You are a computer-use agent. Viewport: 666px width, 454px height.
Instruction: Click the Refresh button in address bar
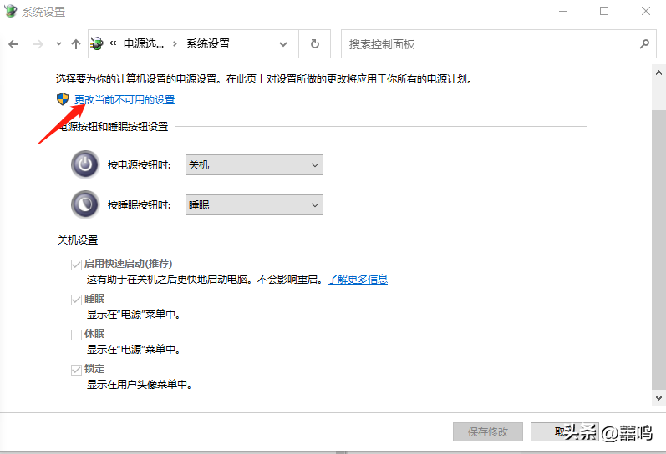(x=314, y=44)
